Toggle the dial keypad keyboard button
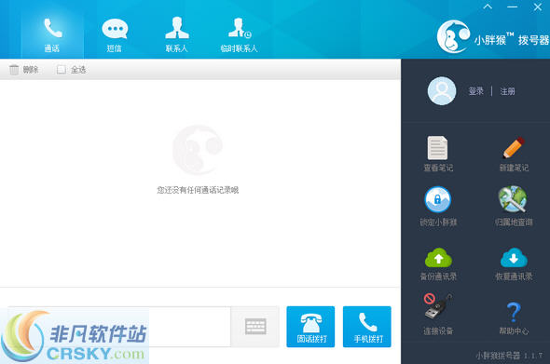The height and width of the screenshot is (364, 550). (x=255, y=327)
